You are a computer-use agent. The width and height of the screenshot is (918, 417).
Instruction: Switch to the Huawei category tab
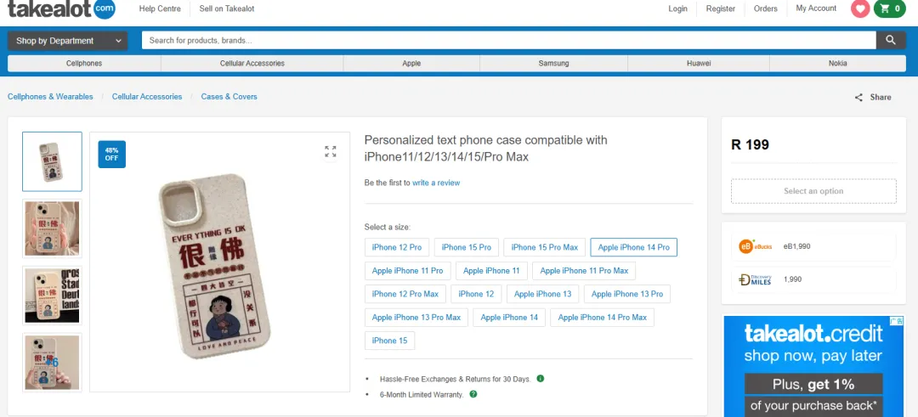(x=699, y=64)
